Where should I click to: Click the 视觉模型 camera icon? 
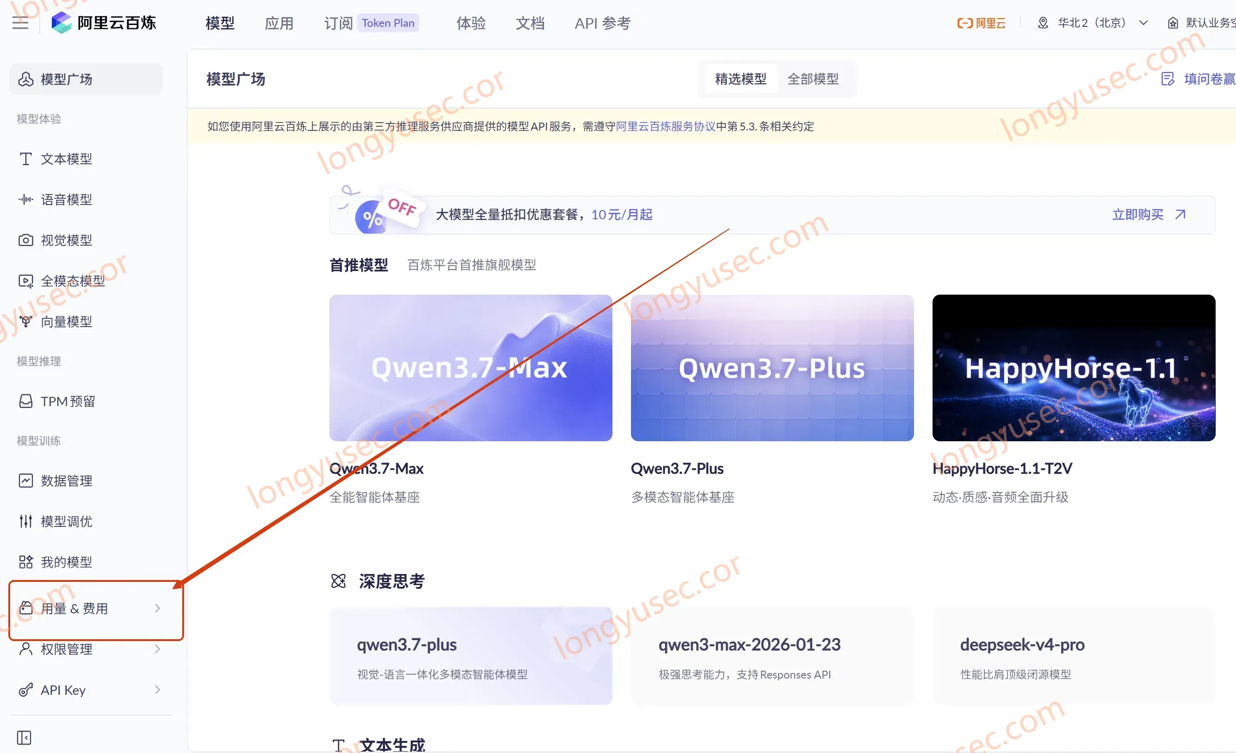click(x=25, y=241)
